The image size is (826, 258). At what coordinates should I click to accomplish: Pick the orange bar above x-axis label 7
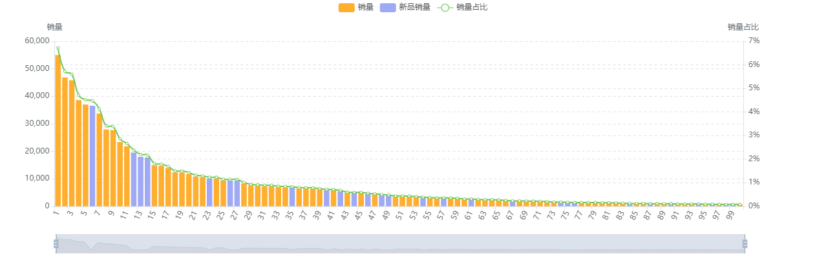coord(99,160)
